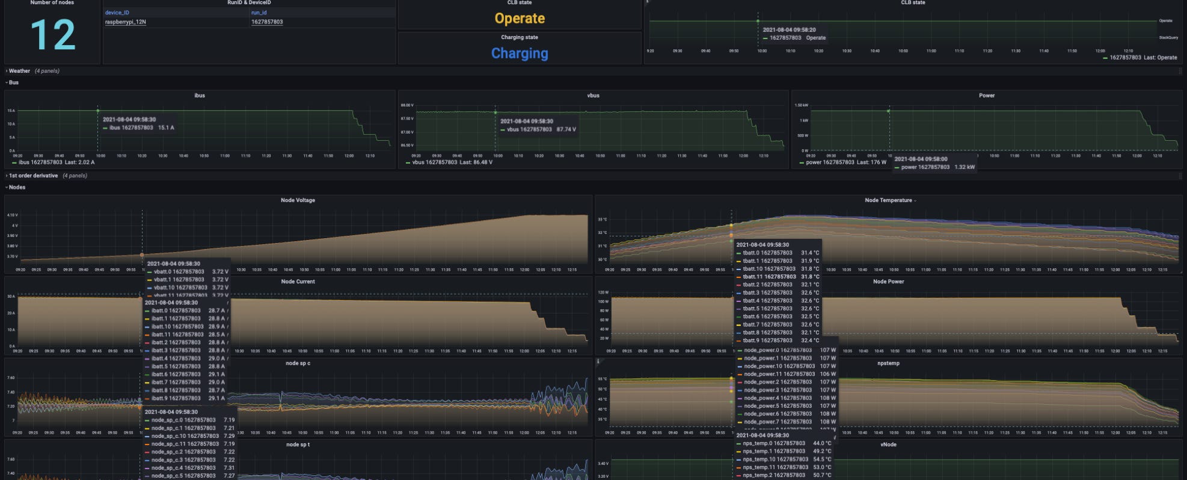
Task: Open the Charging state panel menu
Action: (520, 37)
